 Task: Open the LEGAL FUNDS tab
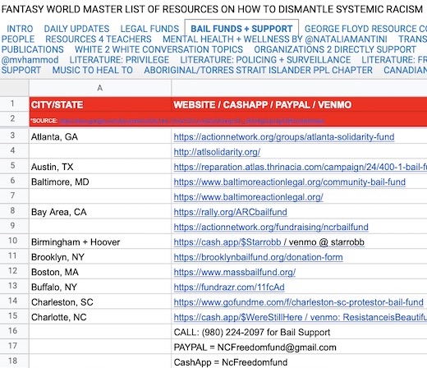(149, 29)
